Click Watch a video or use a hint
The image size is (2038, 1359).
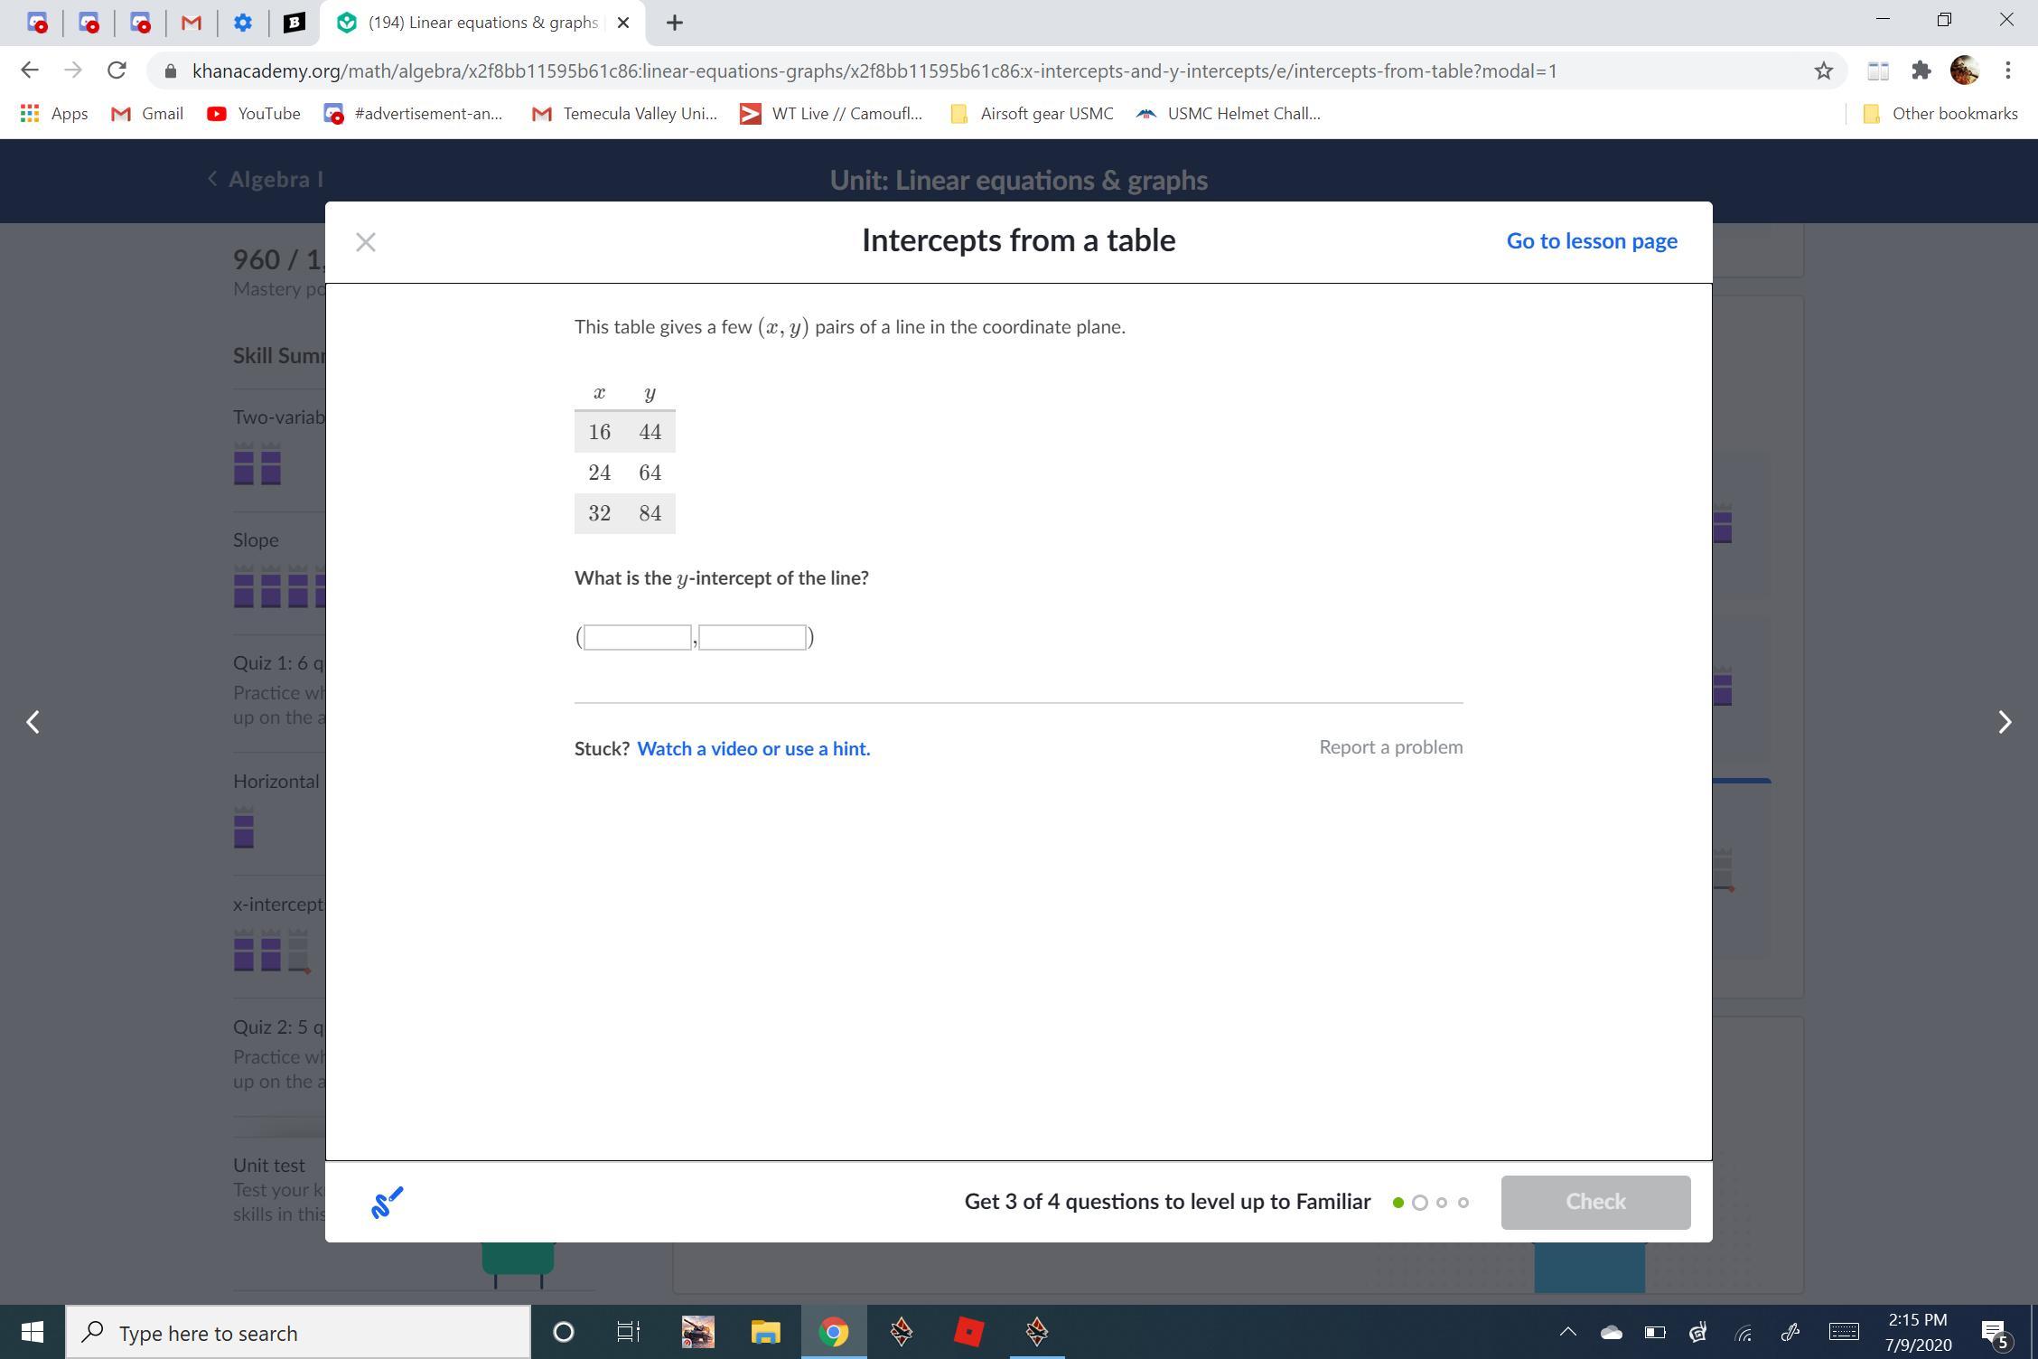pos(753,748)
